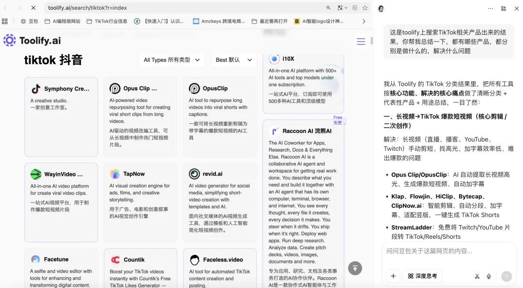The height and width of the screenshot is (288, 523).
Task: Go forward in browser history
Action: 19,8
